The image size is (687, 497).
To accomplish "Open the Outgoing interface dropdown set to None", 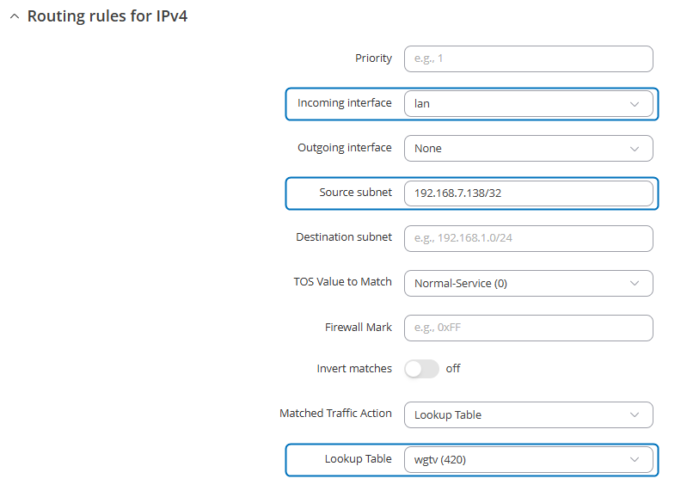I will coord(529,149).
